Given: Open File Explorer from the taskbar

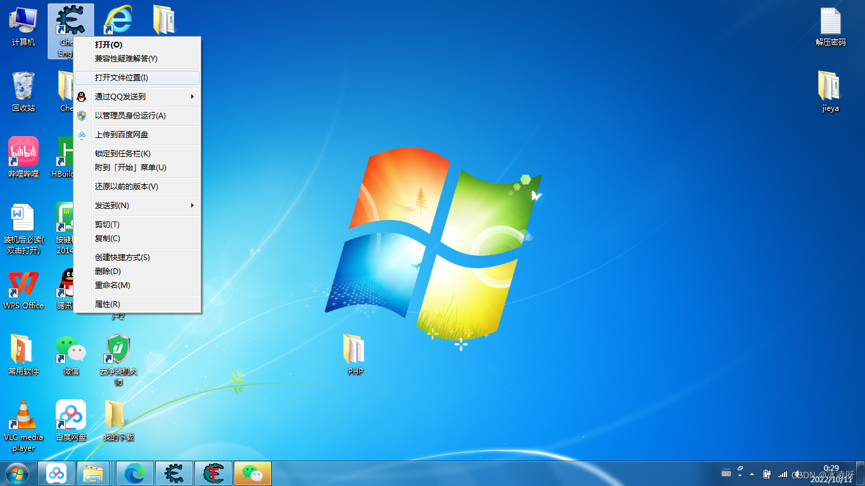Looking at the screenshot, I should coord(94,473).
